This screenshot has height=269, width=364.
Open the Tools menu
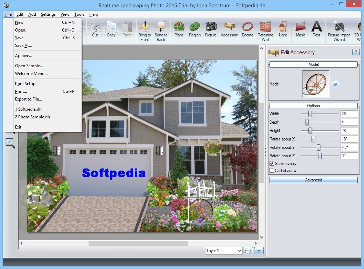pos(79,14)
